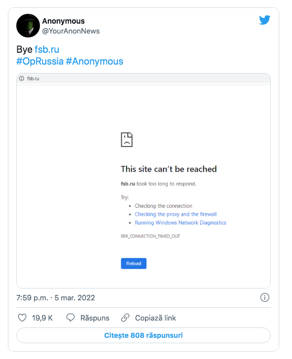Open tweet info circle icon
The width and height of the screenshot is (292, 359).
tap(265, 297)
